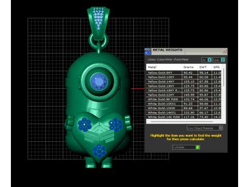Image resolution: width=249 pixels, height=187 pixels.
Task: Click the Library: Cutout White label
Action: 168,60
